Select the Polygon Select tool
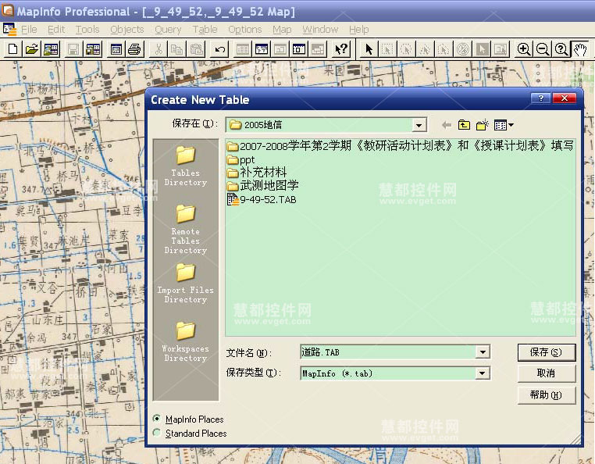Image resolution: width=595 pixels, height=464 pixels. tap(425, 49)
